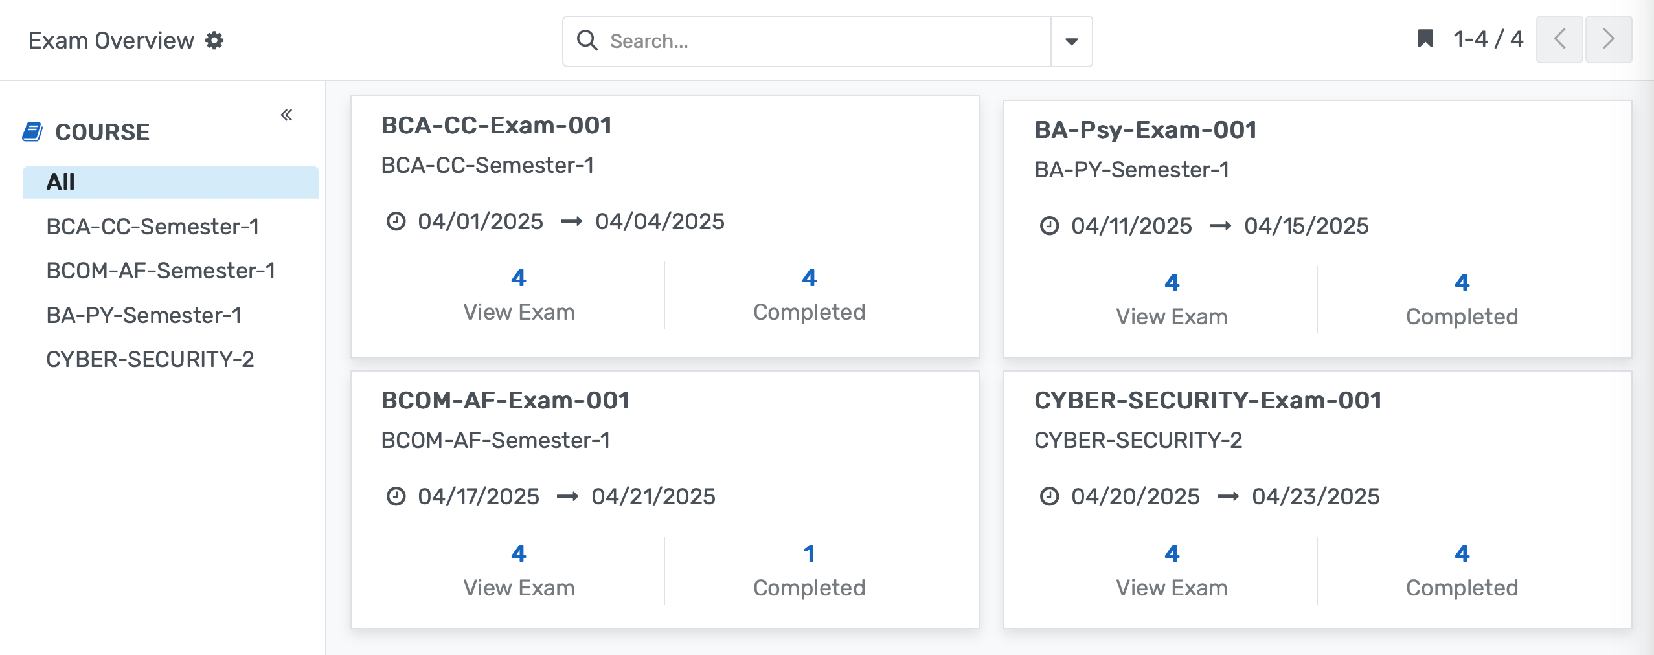The width and height of the screenshot is (1654, 655).
Task: Click the search magnifier icon
Action: [588, 40]
